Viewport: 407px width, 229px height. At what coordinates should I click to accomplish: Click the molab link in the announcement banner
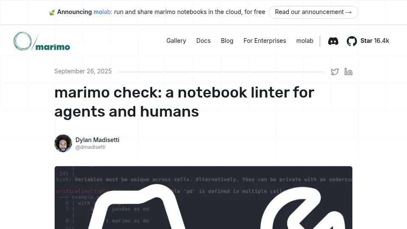[x=103, y=12]
